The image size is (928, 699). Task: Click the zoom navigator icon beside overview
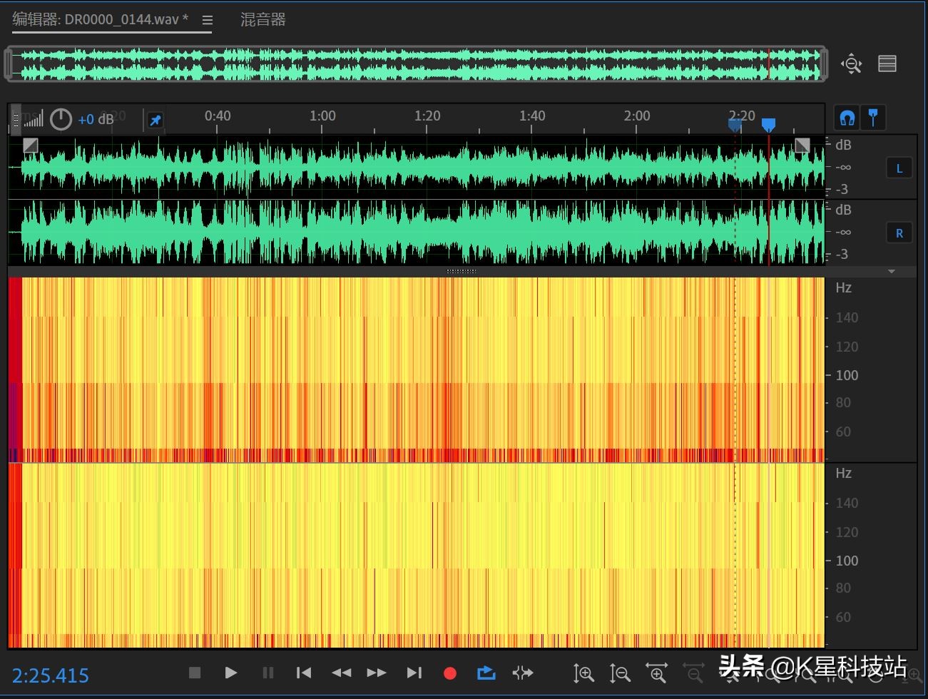point(851,63)
